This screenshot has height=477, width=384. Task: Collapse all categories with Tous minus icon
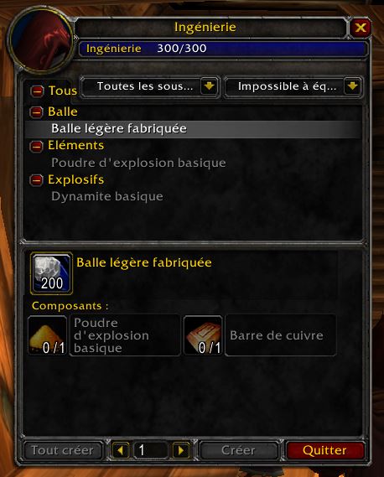pos(37,91)
